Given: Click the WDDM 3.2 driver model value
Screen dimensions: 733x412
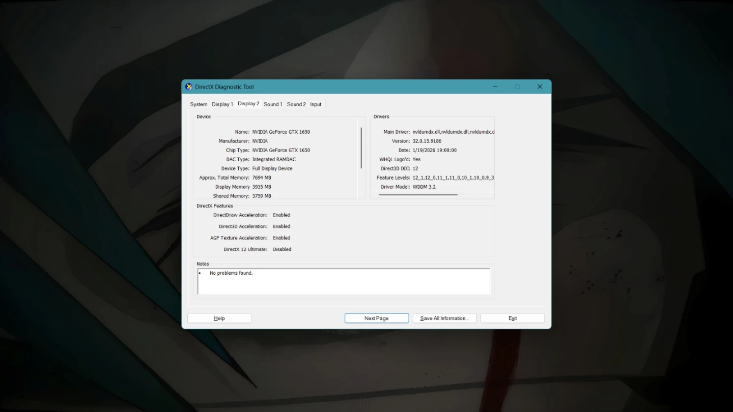Looking at the screenshot, I should 424,187.
